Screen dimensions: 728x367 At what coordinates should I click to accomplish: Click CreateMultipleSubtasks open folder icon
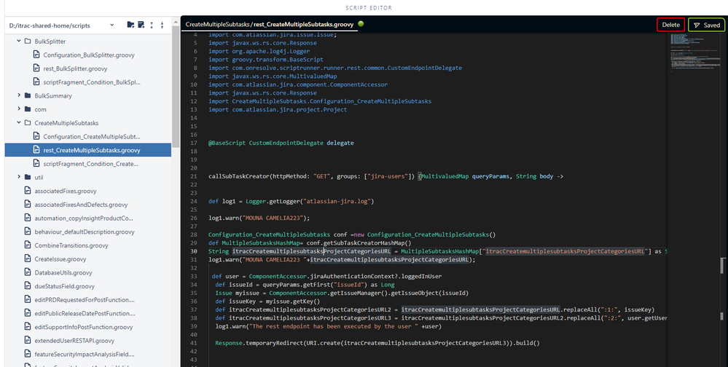[28, 123]
